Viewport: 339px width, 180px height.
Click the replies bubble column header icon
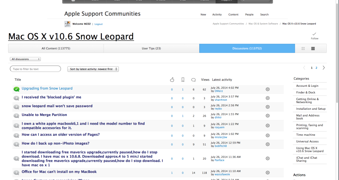tap(193, 80)
